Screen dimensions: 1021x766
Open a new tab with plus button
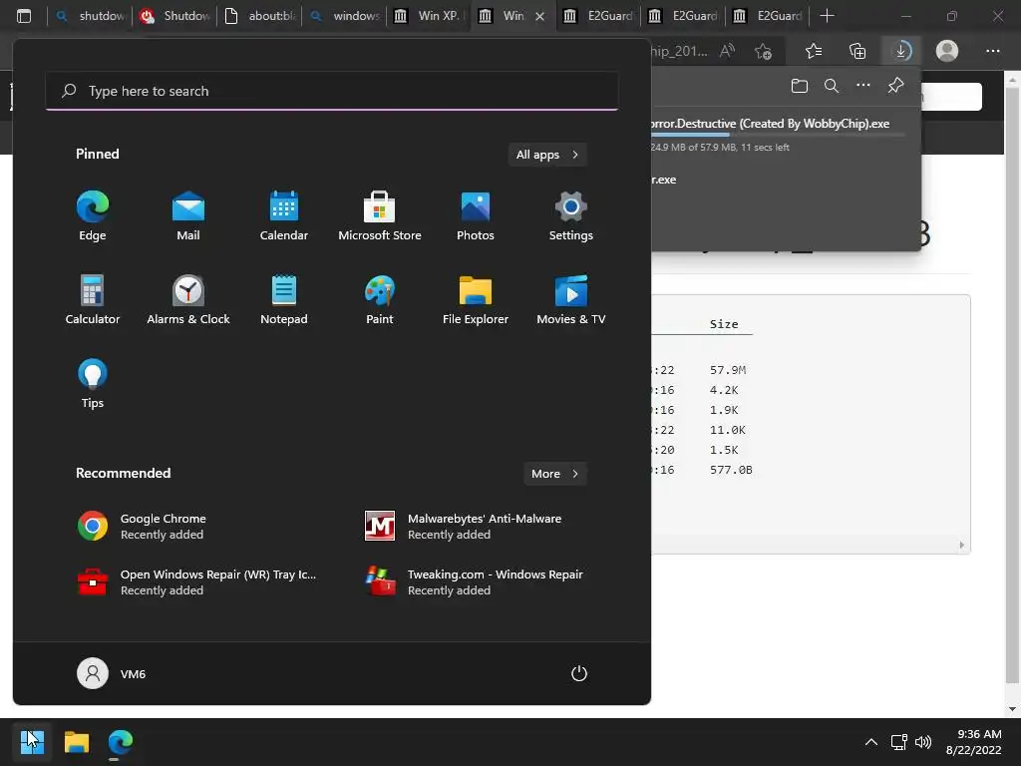[x=827, y=16]
